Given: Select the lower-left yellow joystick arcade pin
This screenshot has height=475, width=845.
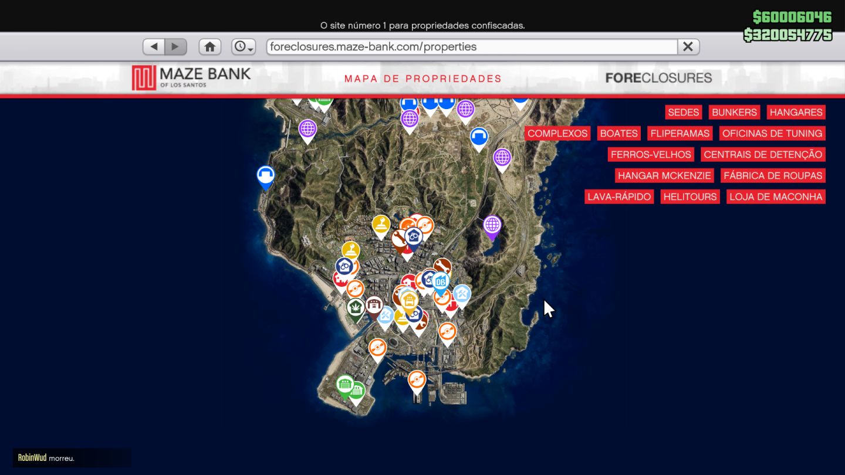Looking at the screenshot, I should point(350,251).
